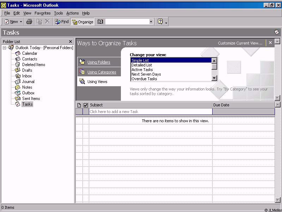282x212 pixels.
Task: Open the Journal folder
Action: click(x=28, y=82)
